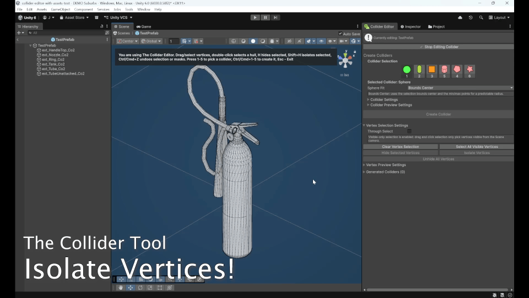
Task: Select the Hand view tool
Action: tap(121, 288)
